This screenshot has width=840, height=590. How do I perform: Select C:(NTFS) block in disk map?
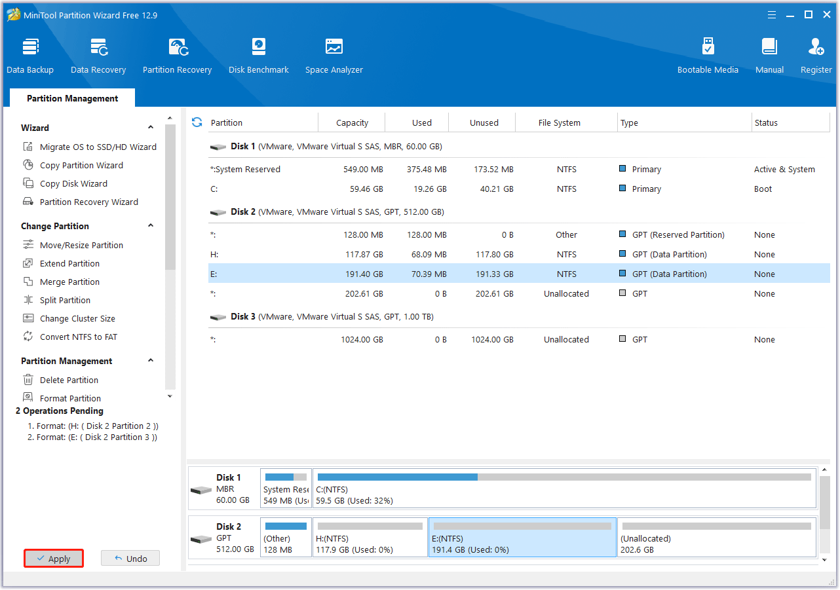click(x=565, y=489)
